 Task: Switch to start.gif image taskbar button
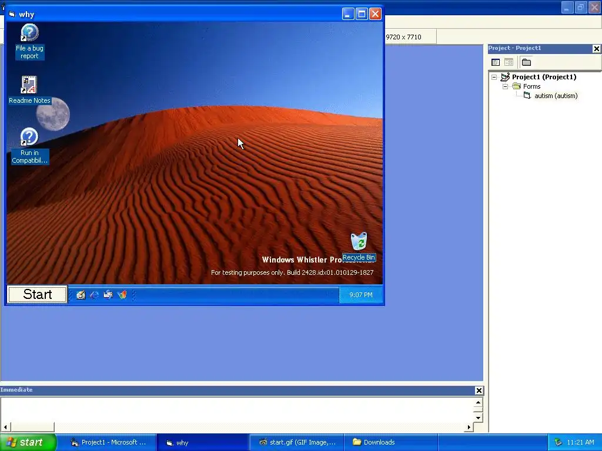[297, 442]
